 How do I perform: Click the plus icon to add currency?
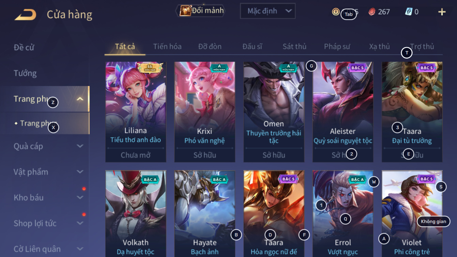pyautogui.click(x=442, y=12)
